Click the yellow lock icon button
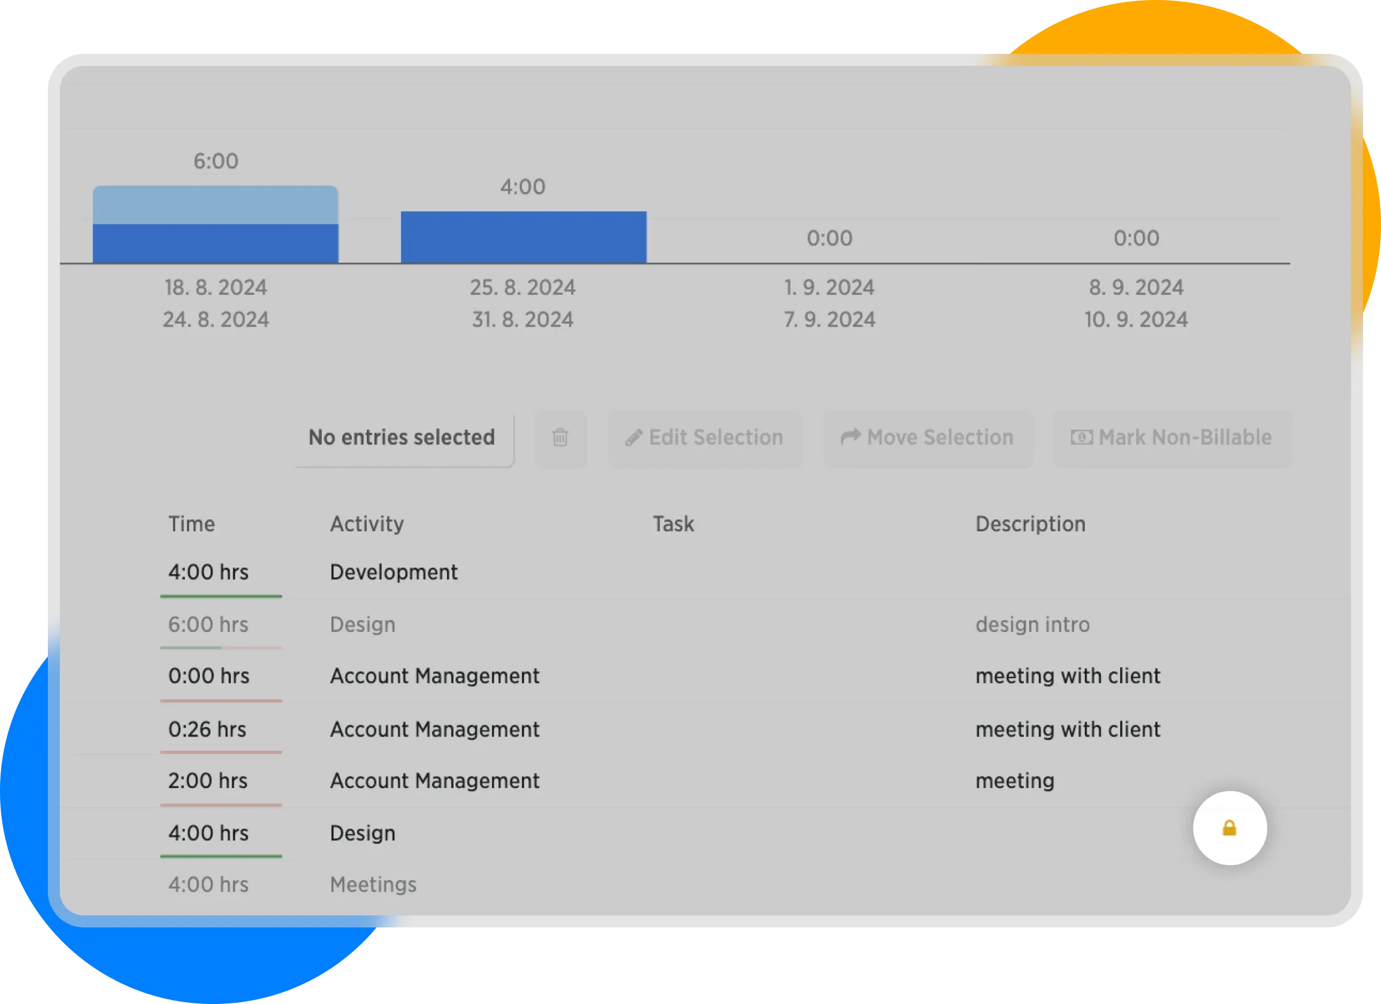 pos(1230,828)
